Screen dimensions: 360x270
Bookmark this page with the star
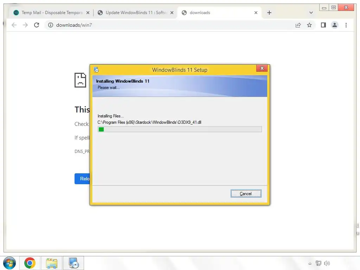pyautogui.click(x=309, y=25)
